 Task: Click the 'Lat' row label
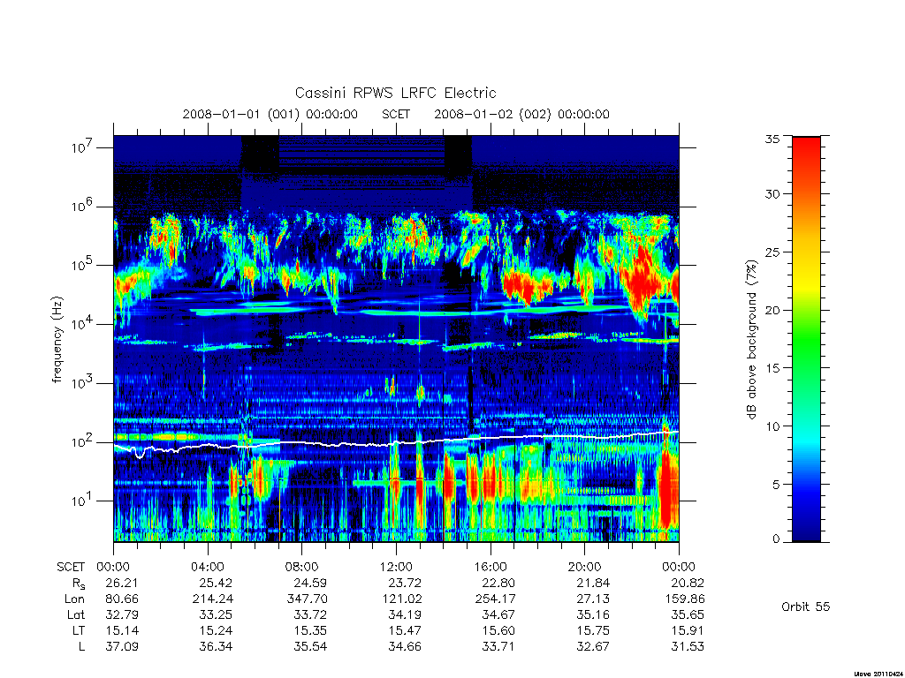pyautogui.click(x=76, y=614)
